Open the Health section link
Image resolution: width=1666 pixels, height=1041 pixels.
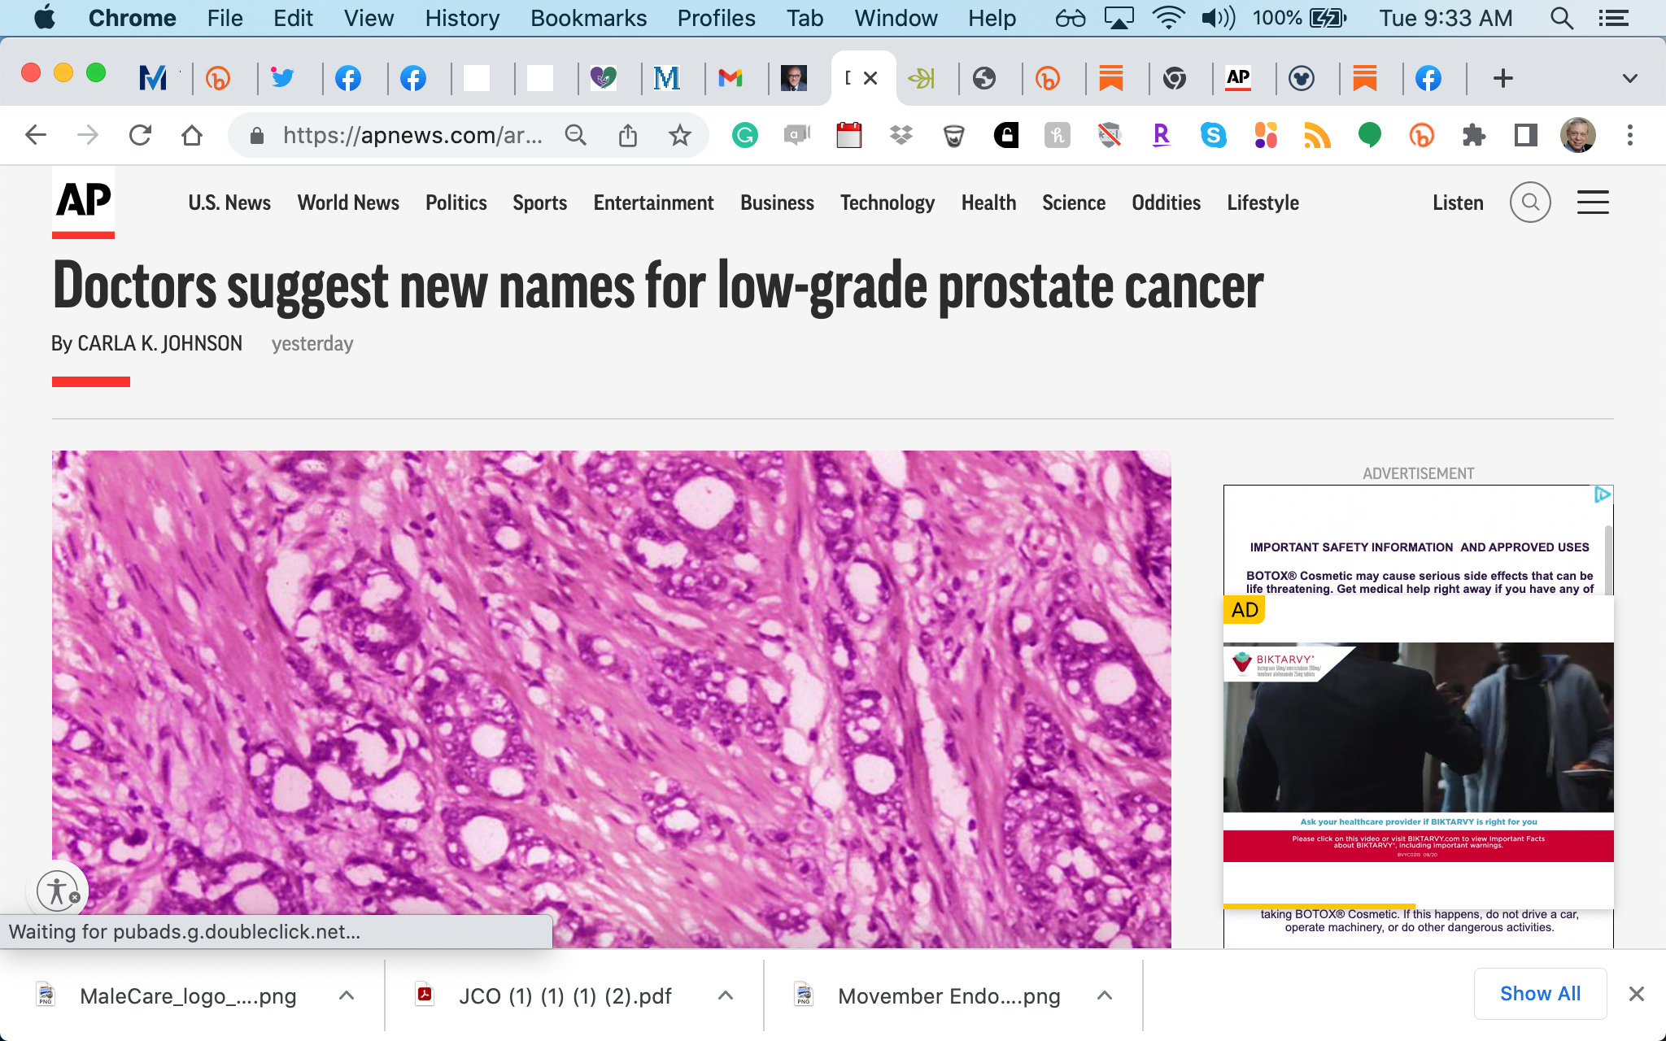click(x=988, y=203)
